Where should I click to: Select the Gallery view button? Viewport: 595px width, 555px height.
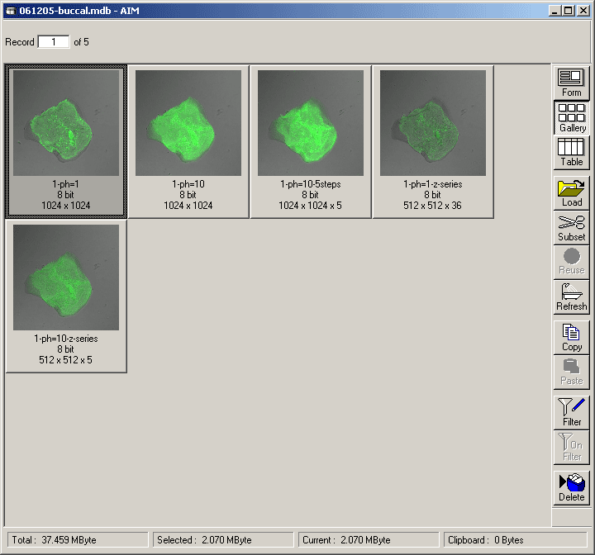pos(571,117)
